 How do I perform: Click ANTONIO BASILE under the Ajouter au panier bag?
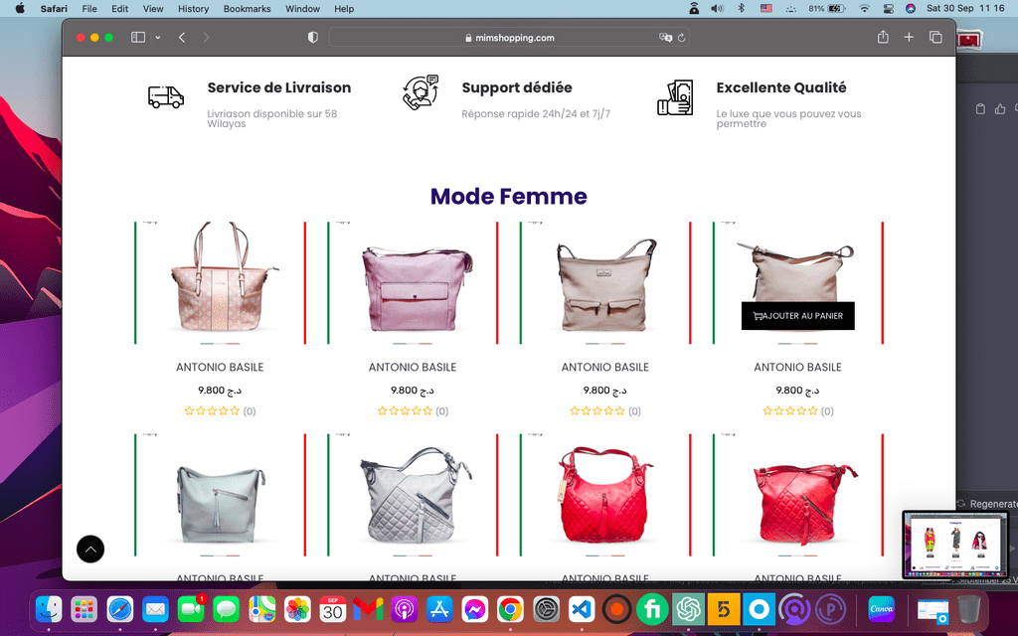coord(797,368)
